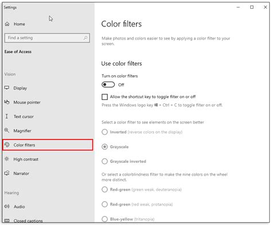Go to Narrator settings
Screen dimensions: 272x225
pos(21,173)
